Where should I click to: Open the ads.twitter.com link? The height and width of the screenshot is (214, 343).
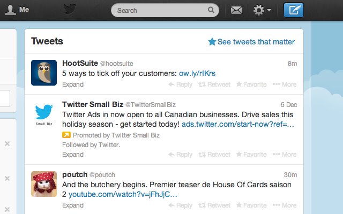[x=238, y=124]
